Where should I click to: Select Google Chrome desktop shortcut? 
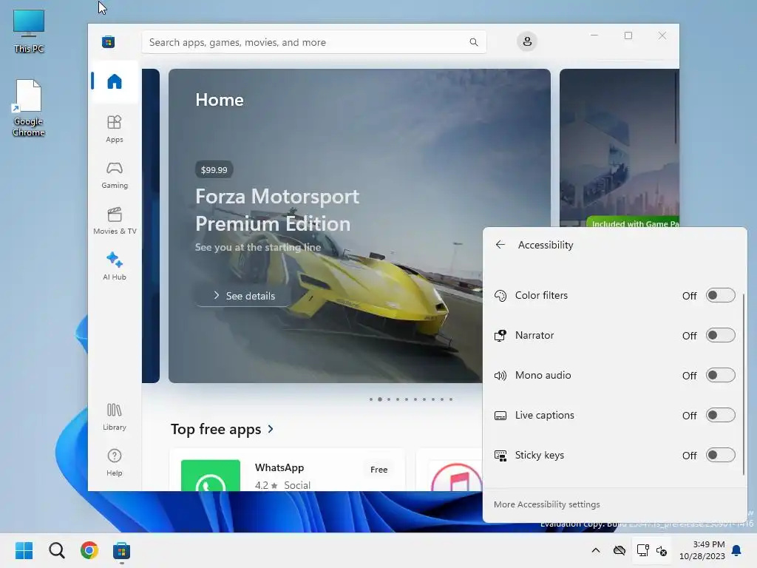pyautogui.click(x=28, y=108)
